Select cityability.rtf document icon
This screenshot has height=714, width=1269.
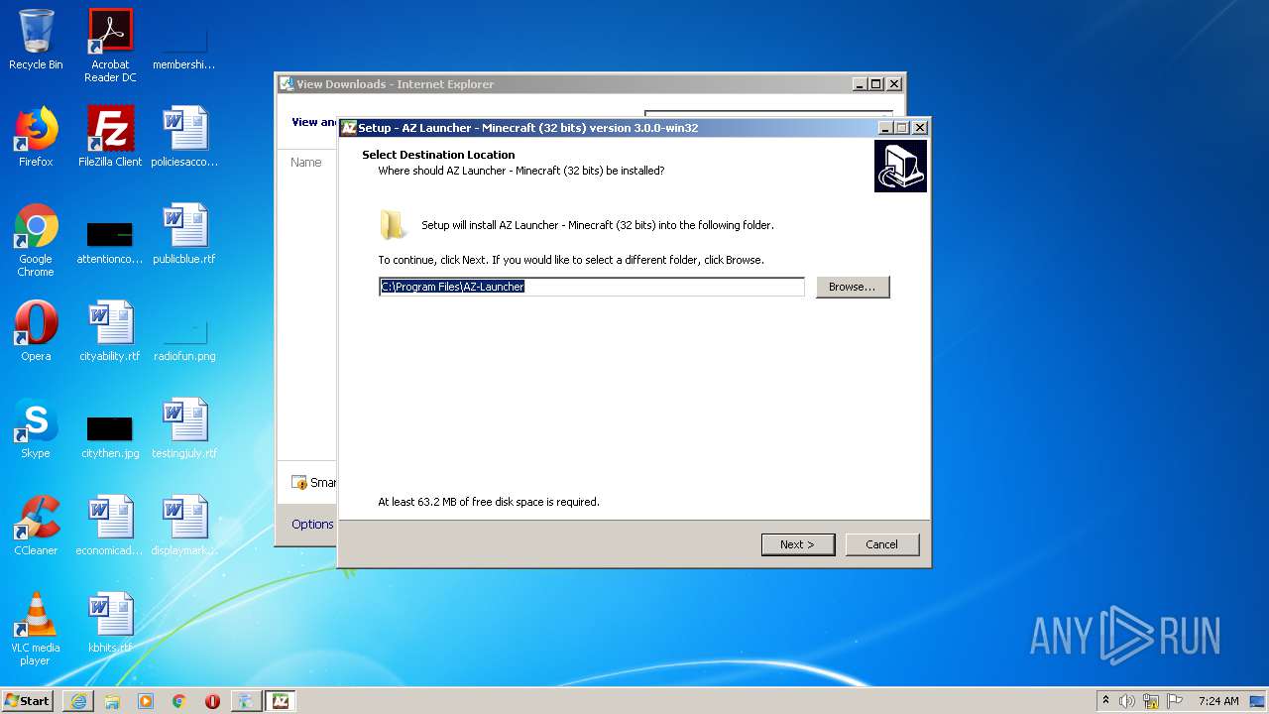pos(110,331)
